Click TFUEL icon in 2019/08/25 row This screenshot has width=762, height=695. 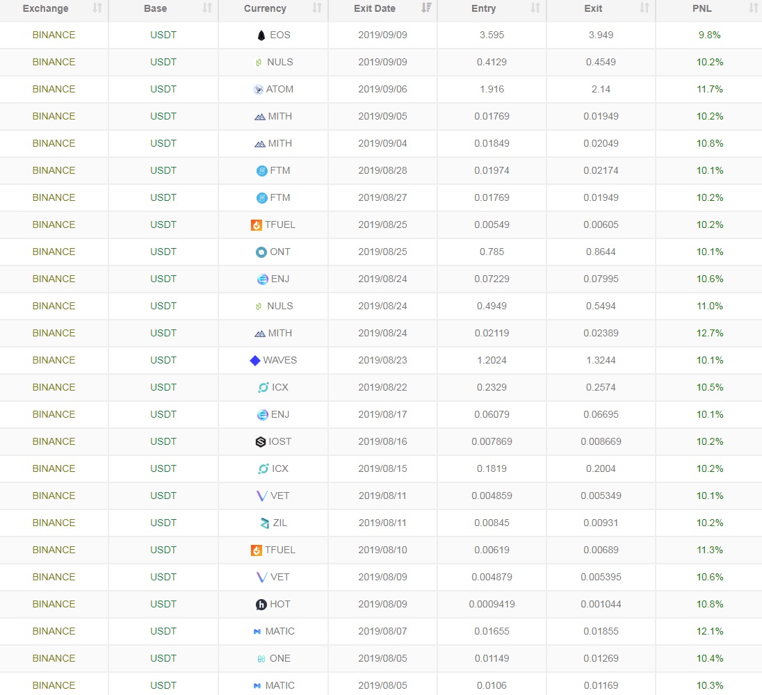coord(256,225)
